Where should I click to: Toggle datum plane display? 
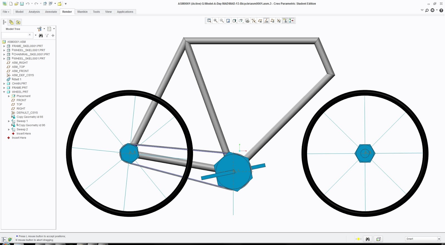[x=260, y=21]
